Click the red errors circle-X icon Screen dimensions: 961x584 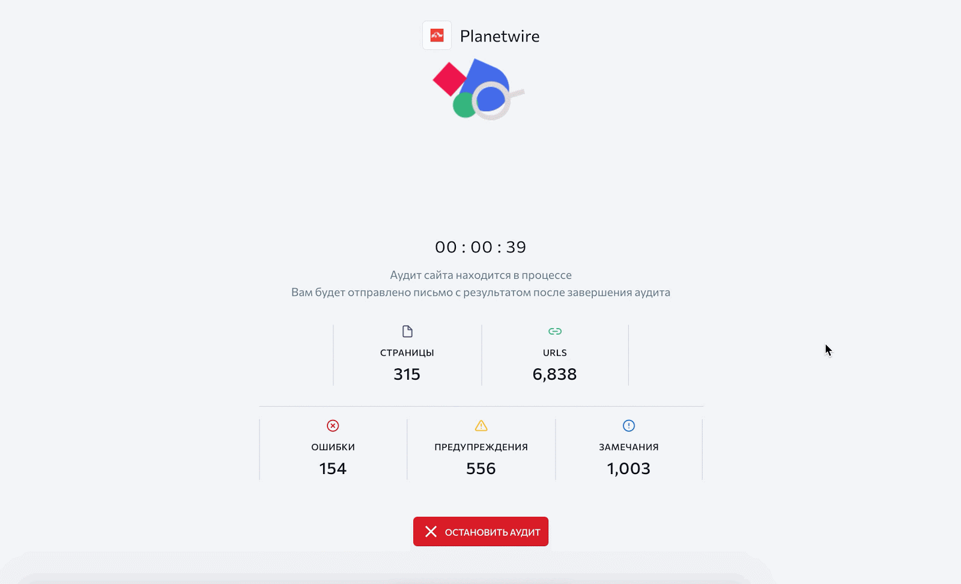click(x=333, y=426)
